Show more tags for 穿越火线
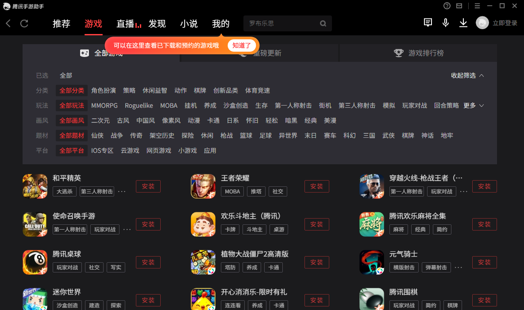The image size is (524, 310). coord(463,192)
